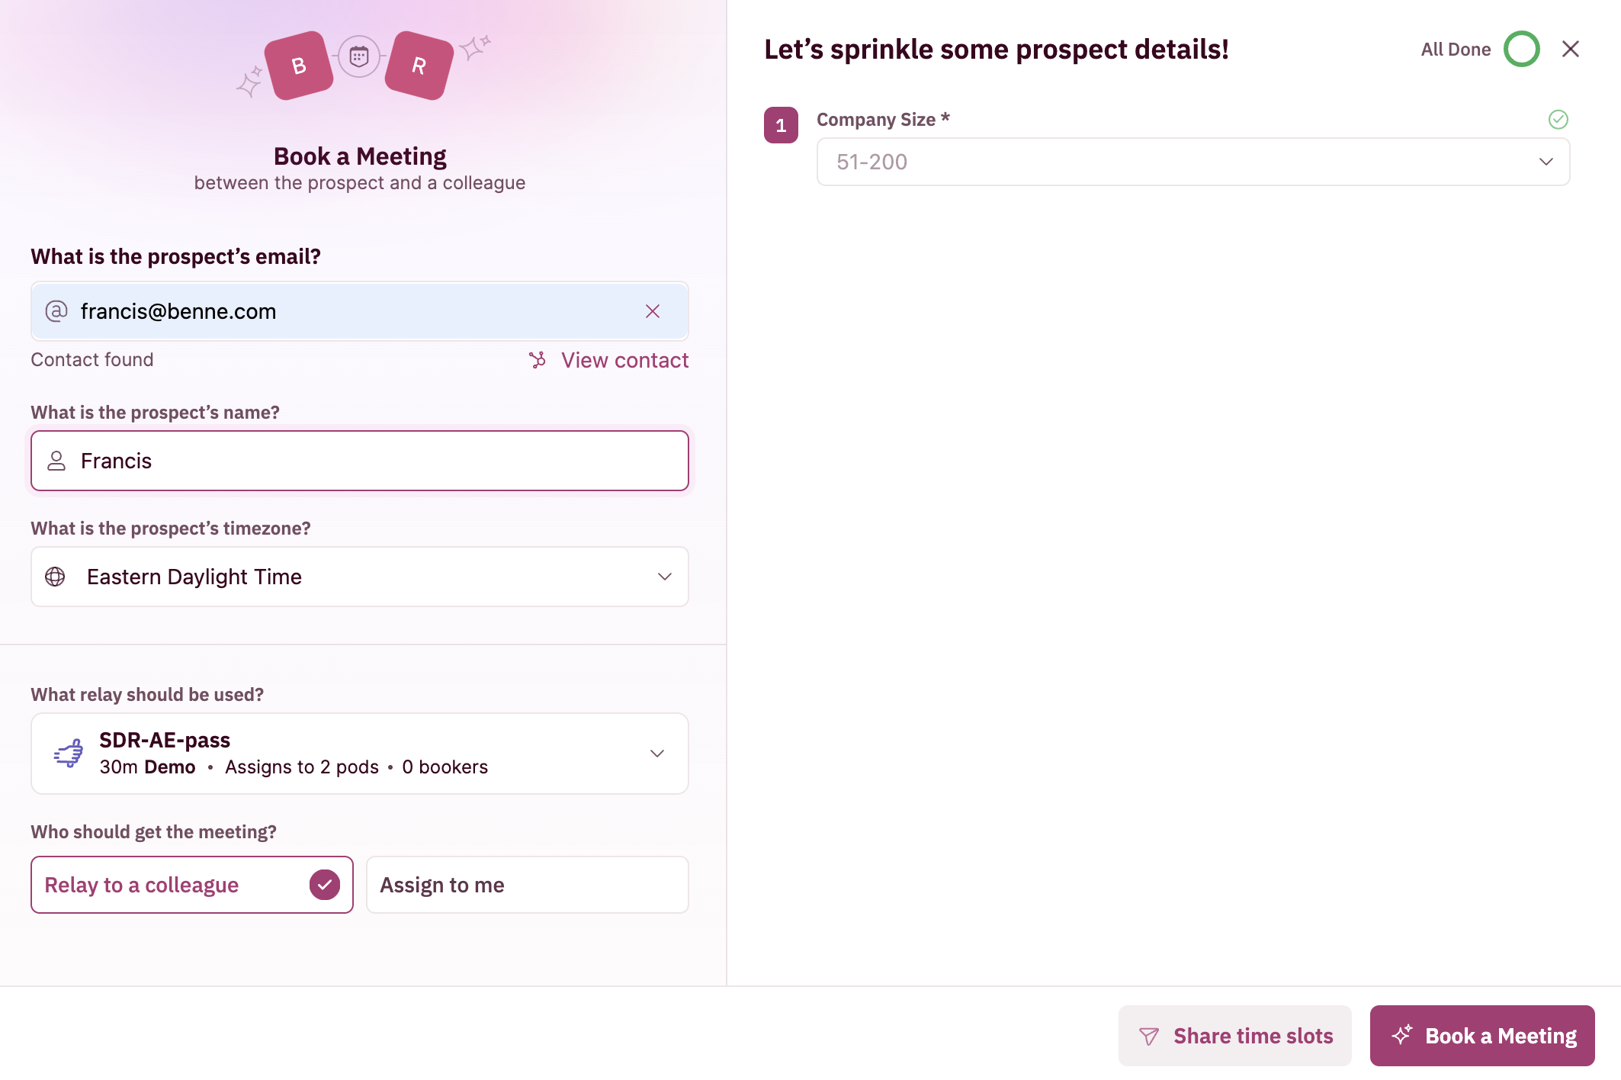Click the SDR-AE-pass relay hand icon
The image size is (1621, 1080).
(69, 754)
